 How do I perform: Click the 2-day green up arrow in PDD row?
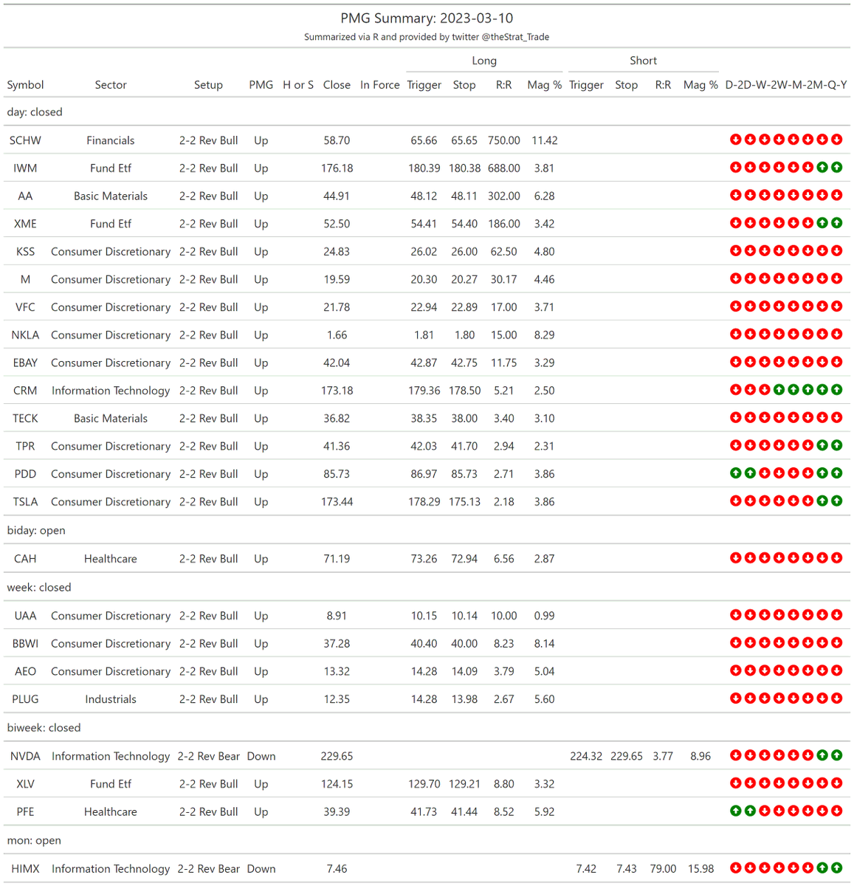tap(750, 473)
